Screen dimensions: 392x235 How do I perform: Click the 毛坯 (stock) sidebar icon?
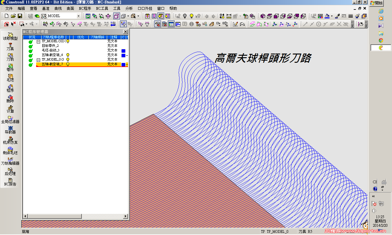10,78
